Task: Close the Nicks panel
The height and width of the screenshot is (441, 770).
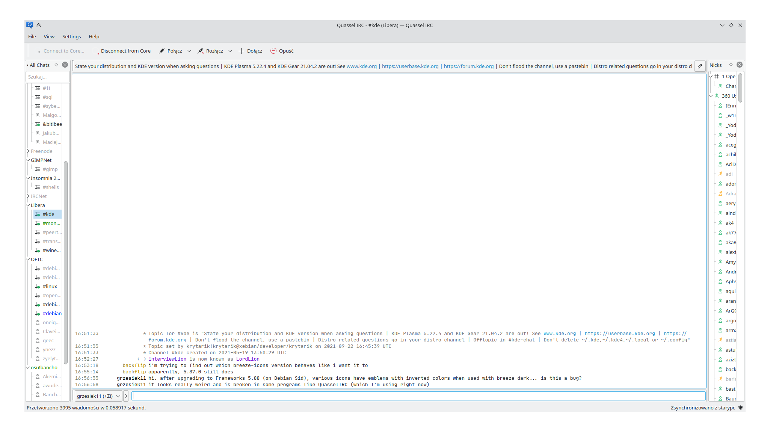Action: click(740, 65)
